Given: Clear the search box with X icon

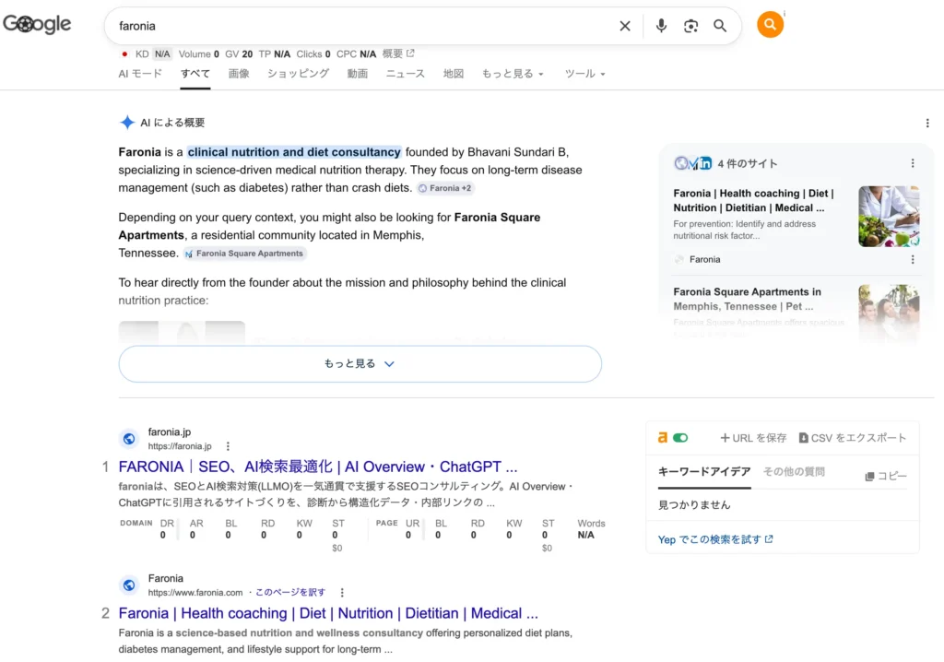Looking at the screenshot, I should (625, 26).
